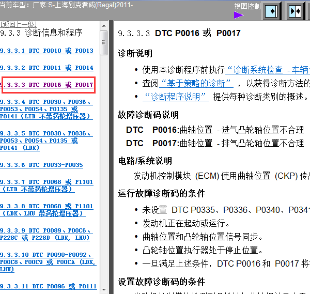Click the 电路/系统说明 section heading
The image size is (310, 294).
pos(145,161)
